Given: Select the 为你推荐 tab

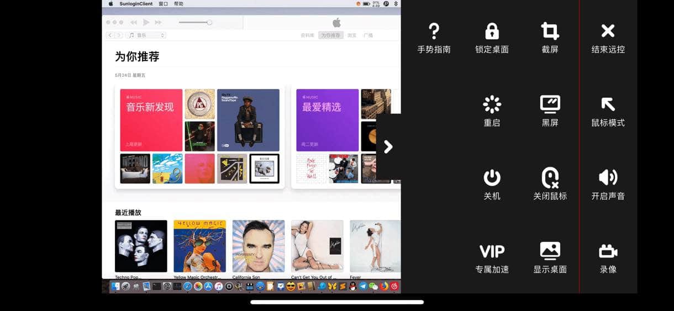Looking at the screenshot, I should 331,35.
